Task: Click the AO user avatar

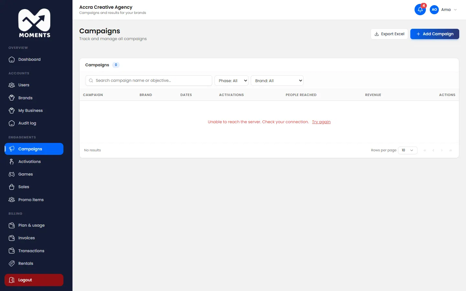Action: tap(434, 10)
